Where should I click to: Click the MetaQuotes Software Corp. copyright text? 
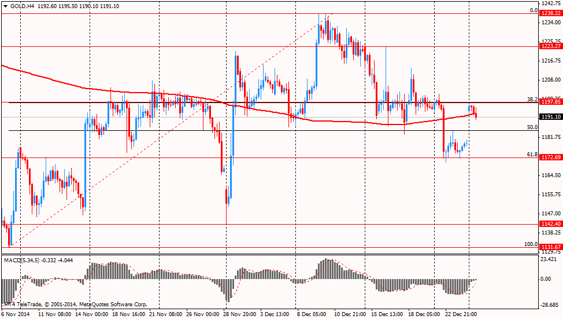click(113, 305)
